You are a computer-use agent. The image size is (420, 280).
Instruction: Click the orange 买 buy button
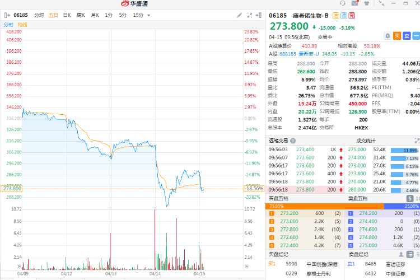[x=397, y=36]
